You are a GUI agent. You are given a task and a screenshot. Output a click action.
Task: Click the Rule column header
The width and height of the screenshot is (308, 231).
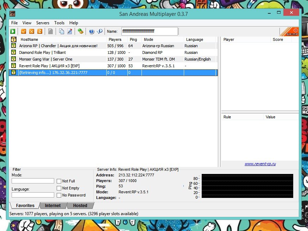[x=243, y=117]
